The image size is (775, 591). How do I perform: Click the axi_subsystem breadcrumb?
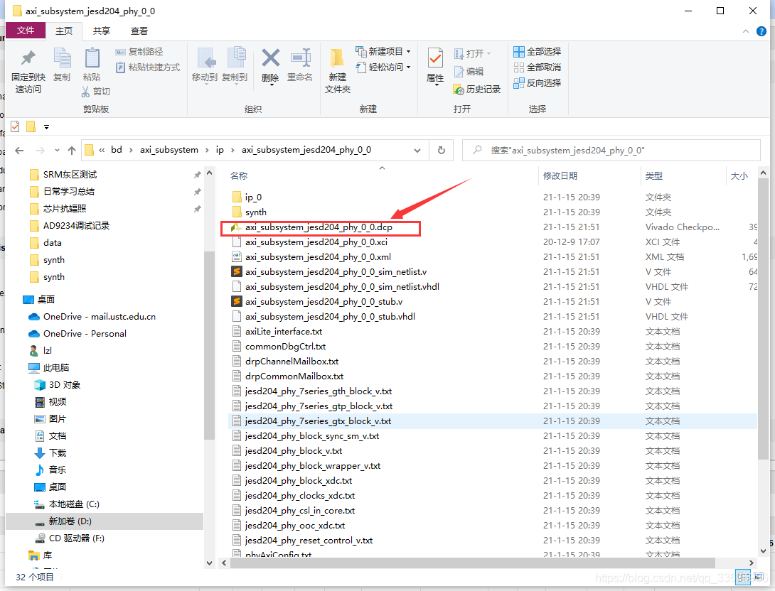(x=169, y=150)
